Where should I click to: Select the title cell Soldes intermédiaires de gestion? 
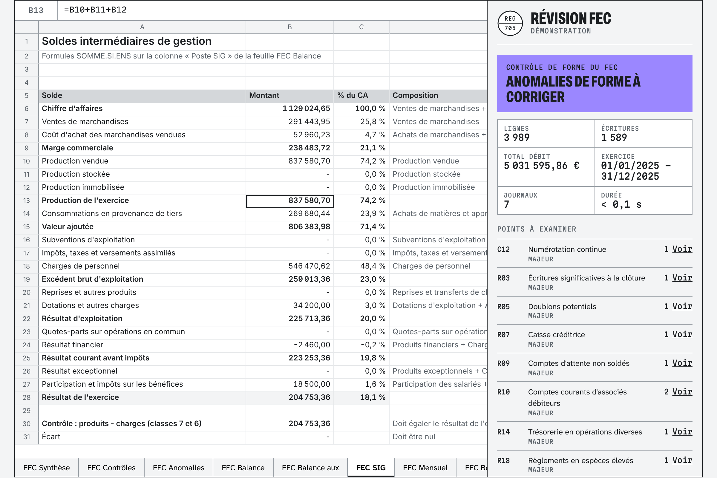[x=142, y=41]
